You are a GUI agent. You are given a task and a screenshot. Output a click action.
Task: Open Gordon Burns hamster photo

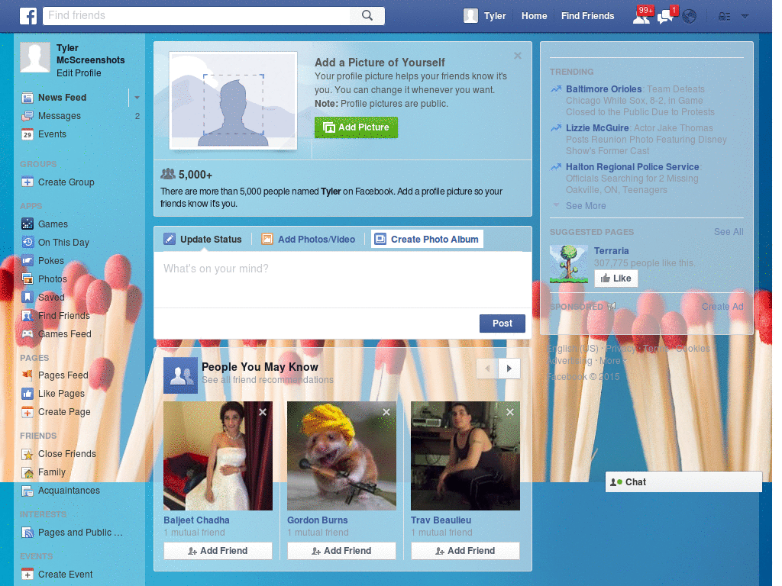click(x=341, y=456)
